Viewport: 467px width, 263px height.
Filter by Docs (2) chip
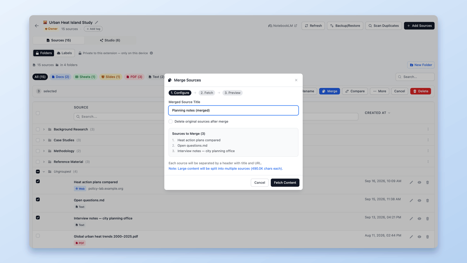pyautogui.click(x=60, y=77)
